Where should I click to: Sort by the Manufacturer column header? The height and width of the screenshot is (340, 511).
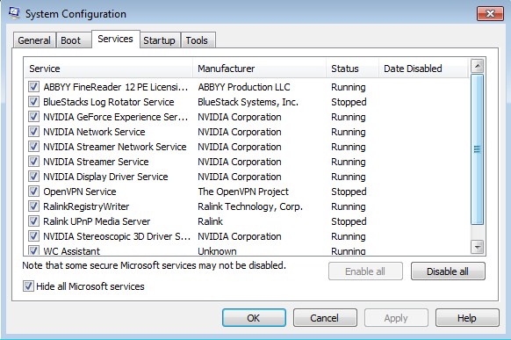point(259,69)
